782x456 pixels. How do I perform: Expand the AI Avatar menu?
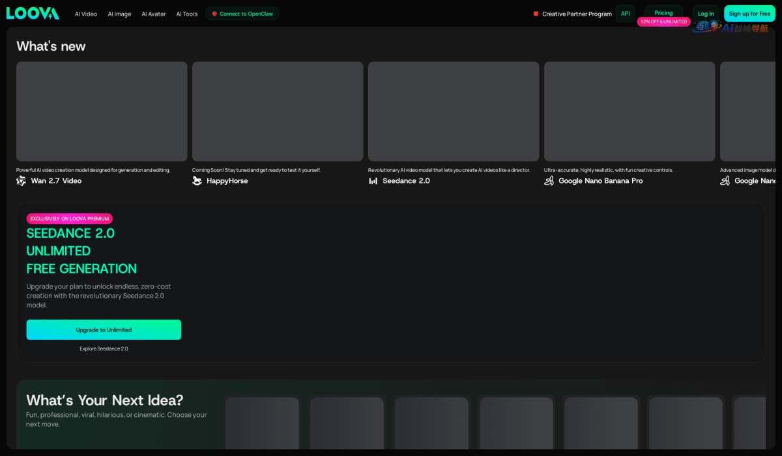154,14
